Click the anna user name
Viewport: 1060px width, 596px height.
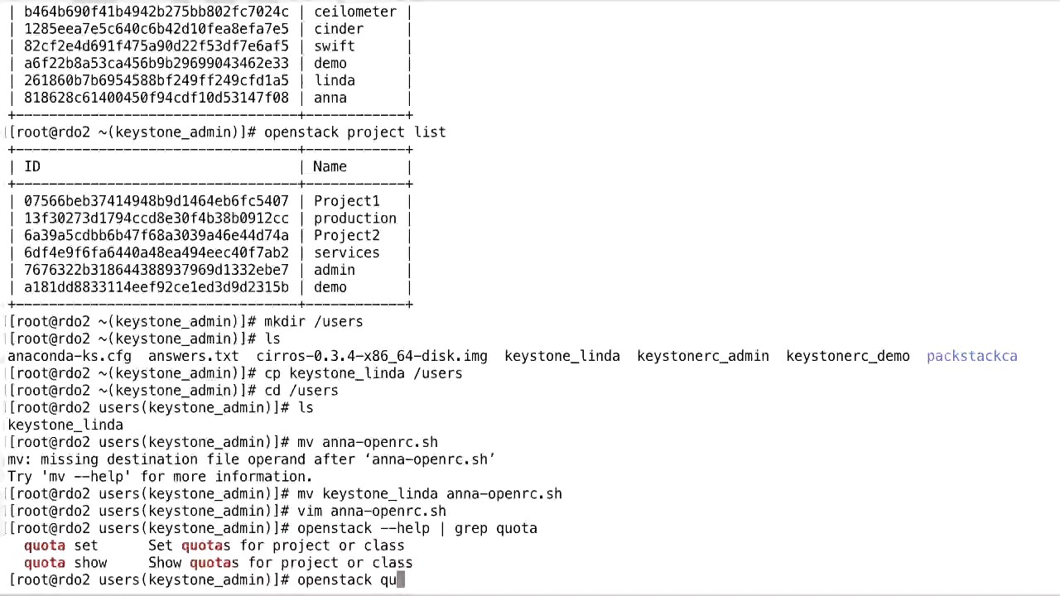pyautogui.click(x=330, y=99)
